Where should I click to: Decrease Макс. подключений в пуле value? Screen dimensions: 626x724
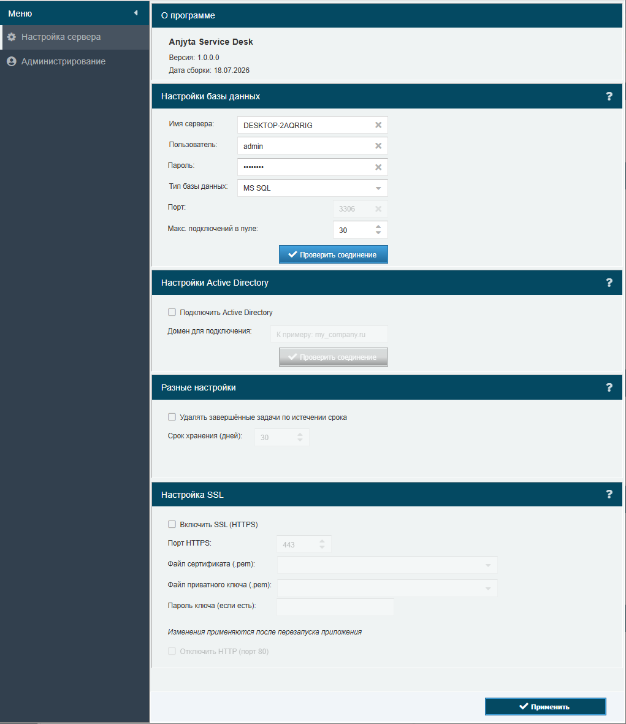(x=378, y=233)
